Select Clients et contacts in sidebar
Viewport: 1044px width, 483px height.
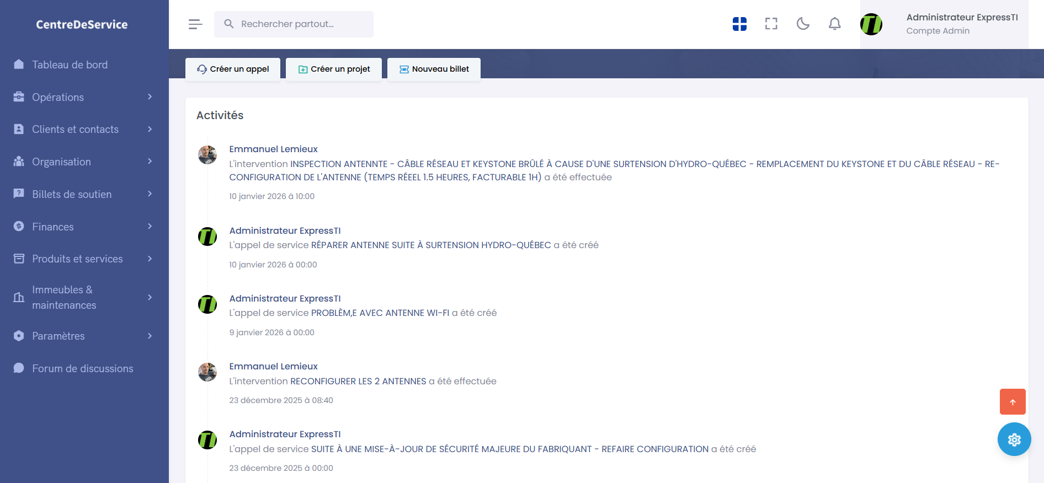75,129
